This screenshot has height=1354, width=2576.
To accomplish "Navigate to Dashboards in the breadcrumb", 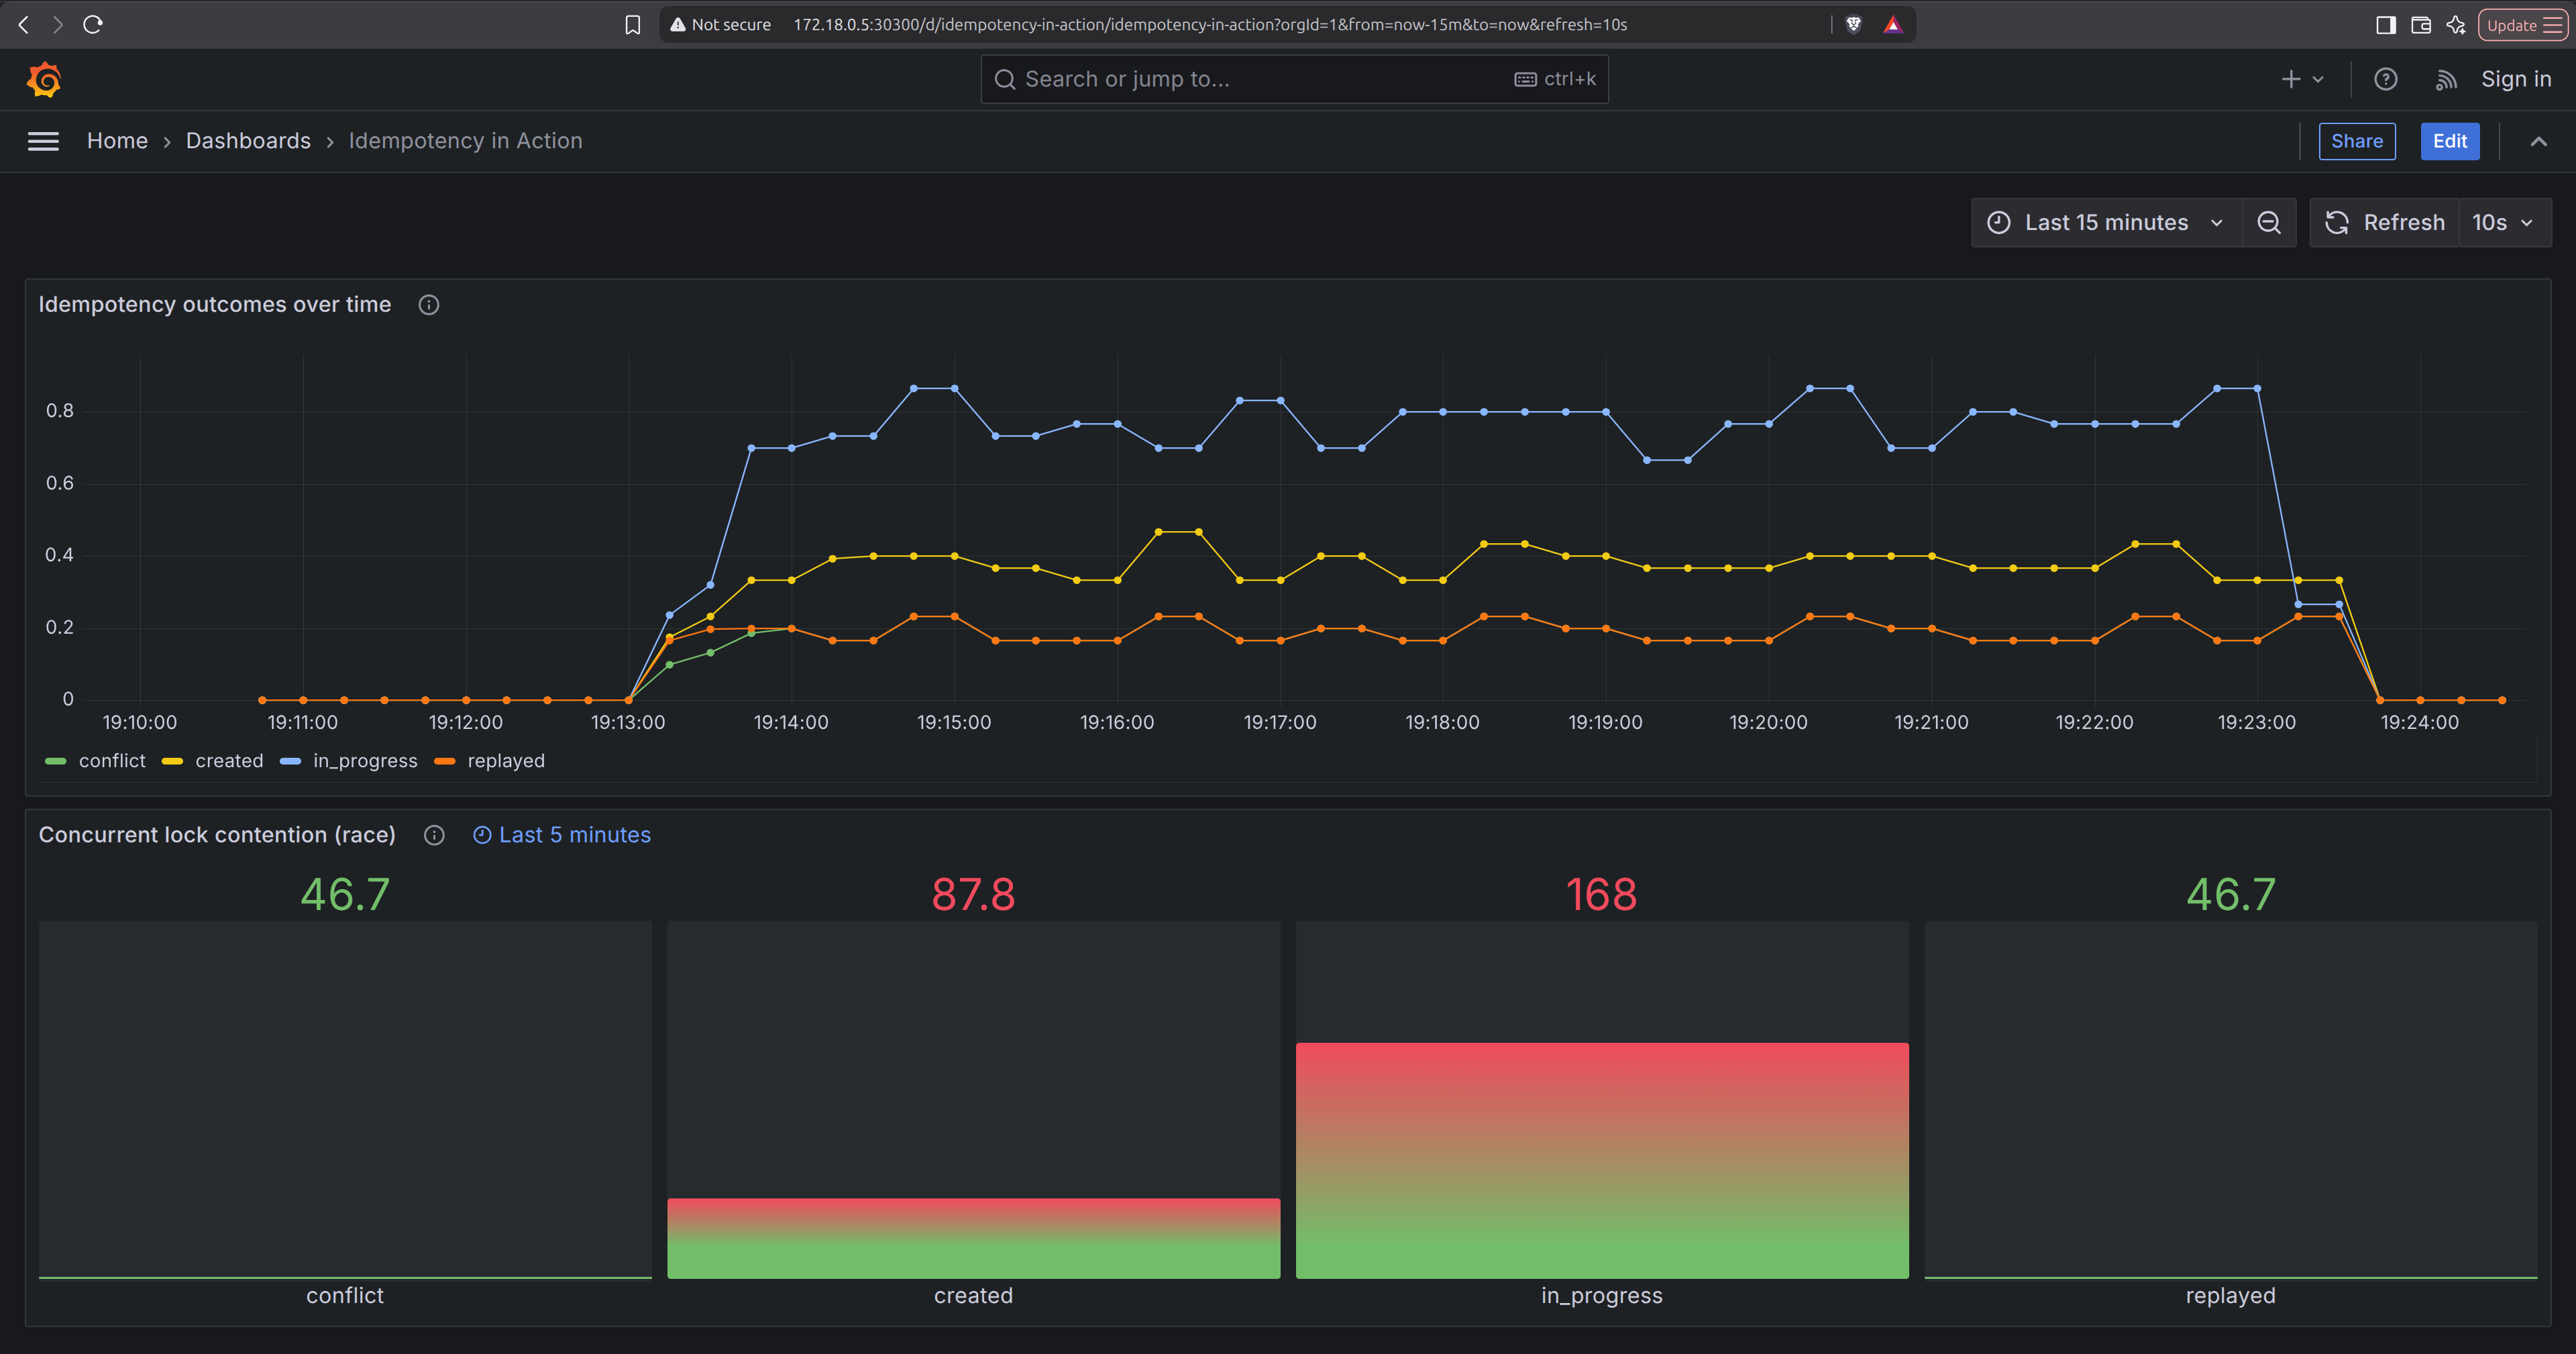I will (248, 141).
